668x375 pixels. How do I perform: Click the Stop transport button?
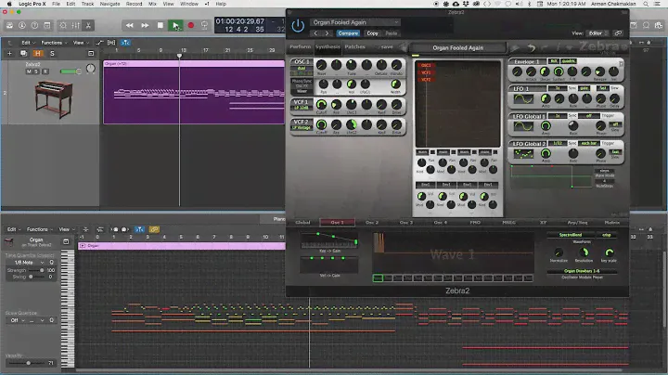pyautogui.click(x=161, y=25)
